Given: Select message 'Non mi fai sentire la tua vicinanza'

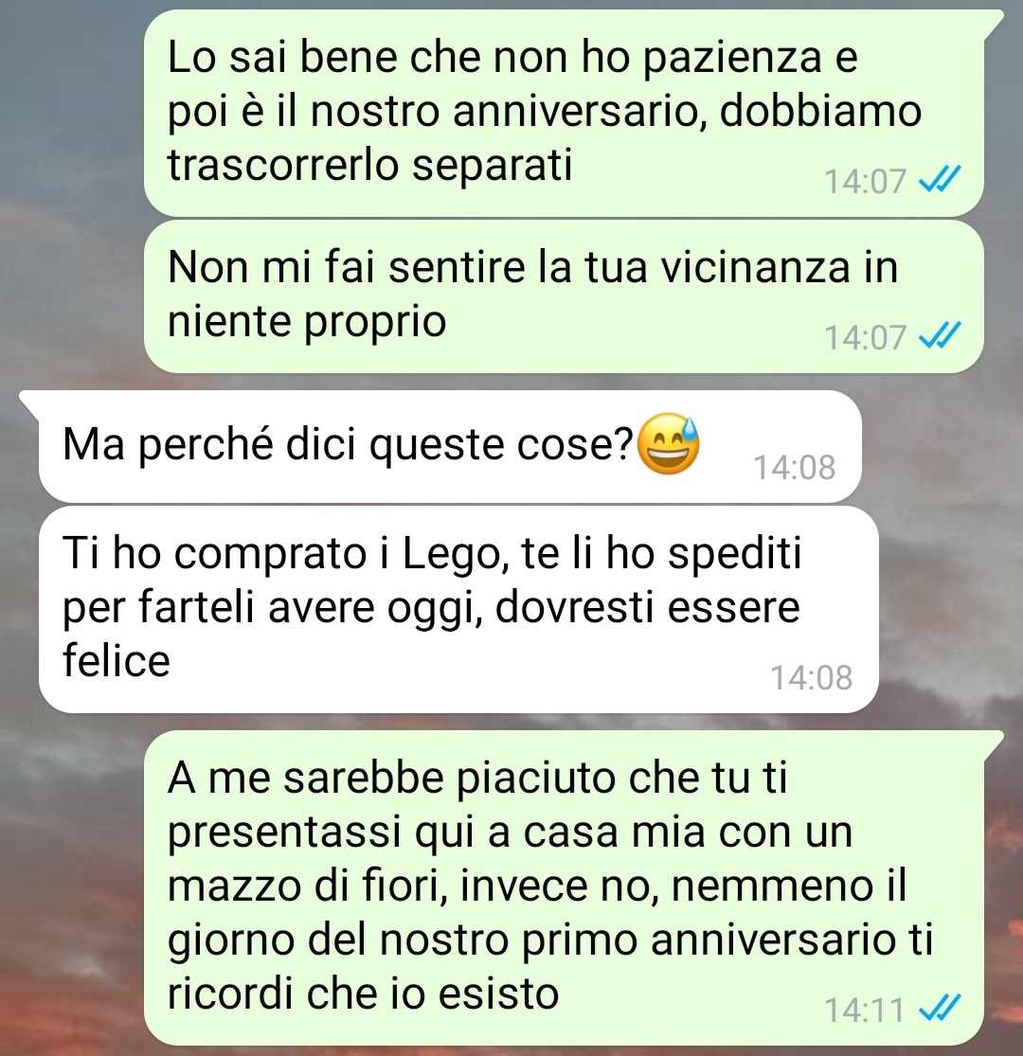Looking at the screenshot, I should [x=564, y=296].
